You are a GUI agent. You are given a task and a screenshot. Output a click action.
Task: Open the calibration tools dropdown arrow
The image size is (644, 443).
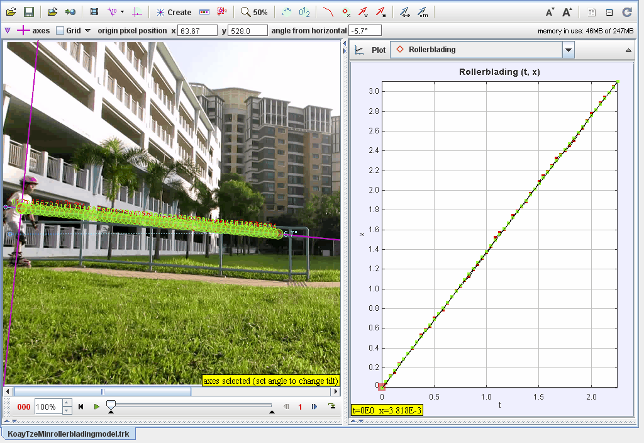pos(123,12)
